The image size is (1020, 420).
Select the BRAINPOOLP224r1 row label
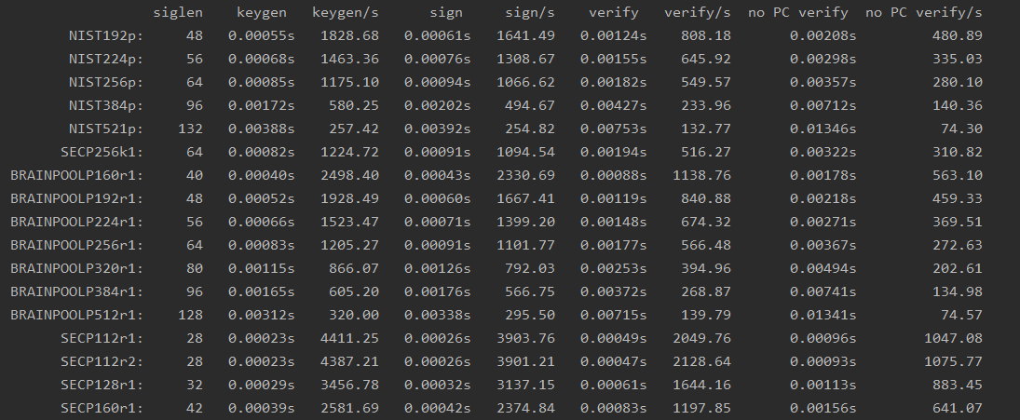pyautogui.click(x=76, y=223)
